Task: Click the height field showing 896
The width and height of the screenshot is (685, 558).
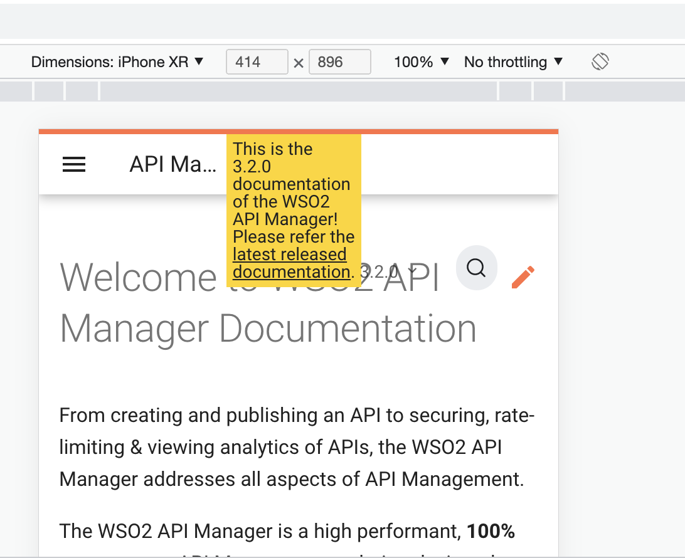Action: pyautogui.click(x=340, y=62)
